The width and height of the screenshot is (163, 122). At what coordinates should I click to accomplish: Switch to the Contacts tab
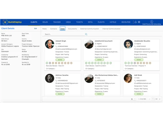[53, 29]
